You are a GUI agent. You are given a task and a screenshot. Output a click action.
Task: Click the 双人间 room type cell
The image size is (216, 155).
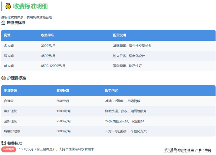(9, 56)
